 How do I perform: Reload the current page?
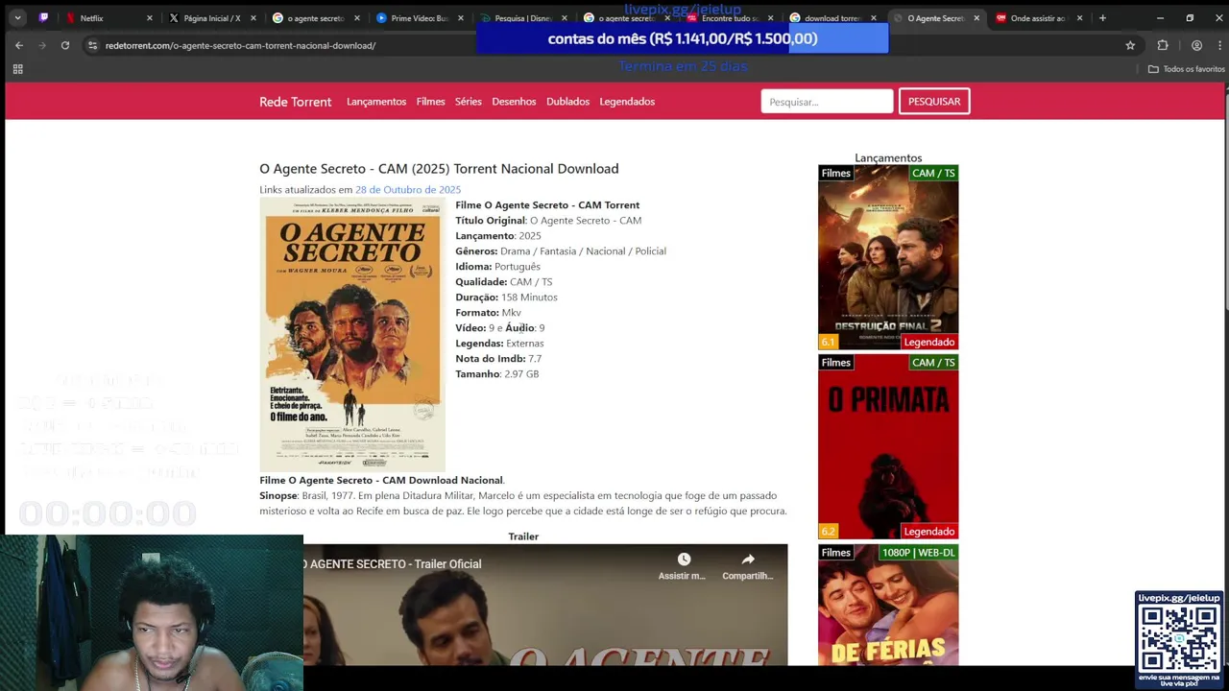(65, 45)
